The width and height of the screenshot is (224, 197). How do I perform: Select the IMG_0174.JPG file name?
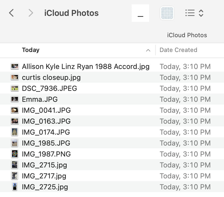click(46, 132)
